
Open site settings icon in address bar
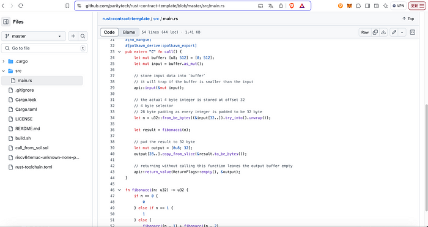tap(79, 6)
